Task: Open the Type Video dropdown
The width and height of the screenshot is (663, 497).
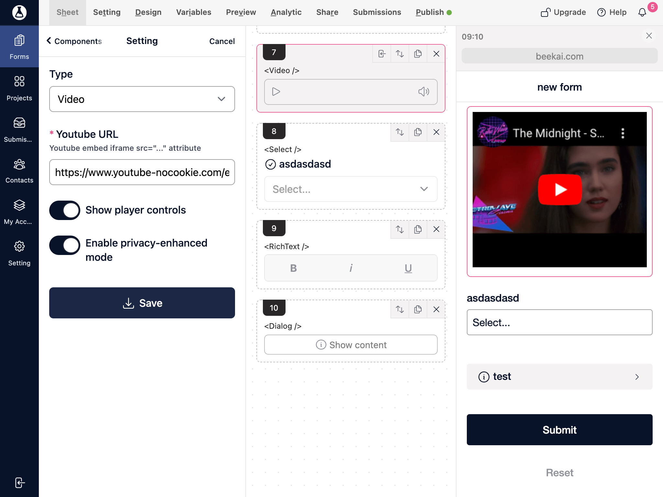Action: [142, 99]
